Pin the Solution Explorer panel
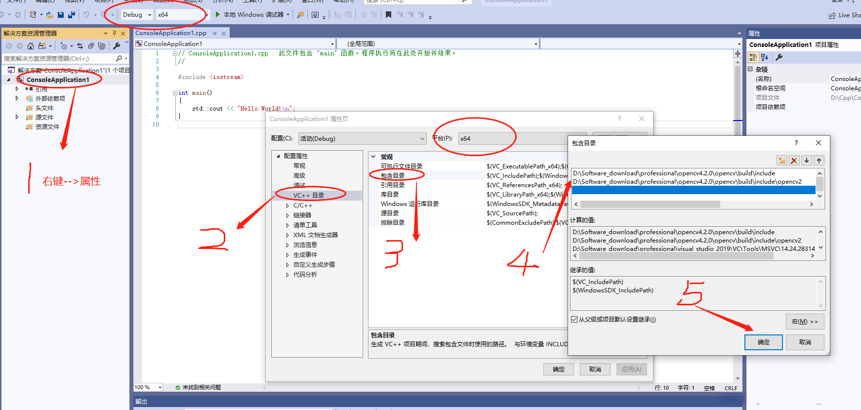This screenshot has width=861, height=410. (x=114, y=33)
